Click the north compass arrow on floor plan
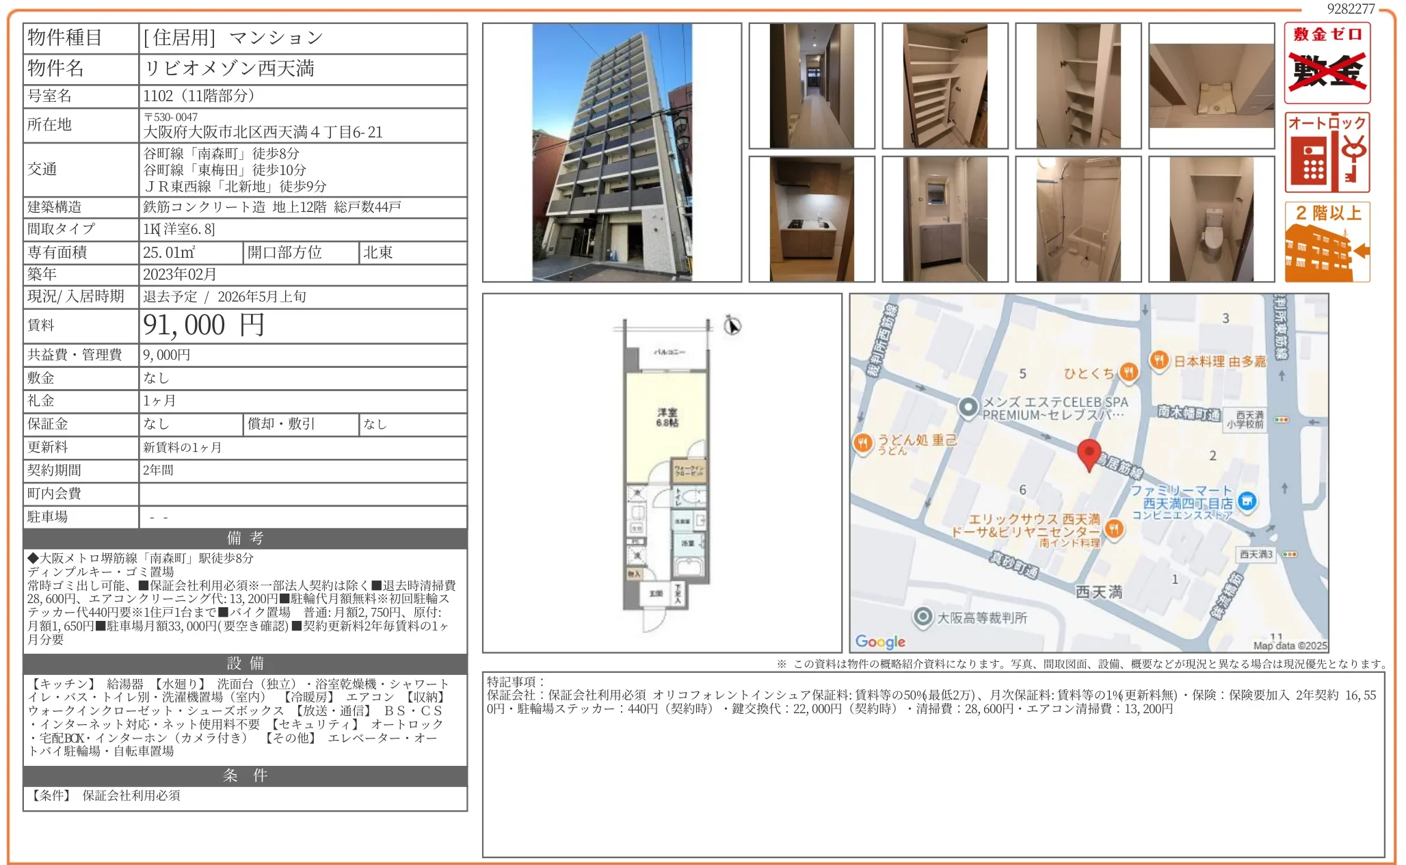Viewport: 1406px width, 865px height. point(732,325)
